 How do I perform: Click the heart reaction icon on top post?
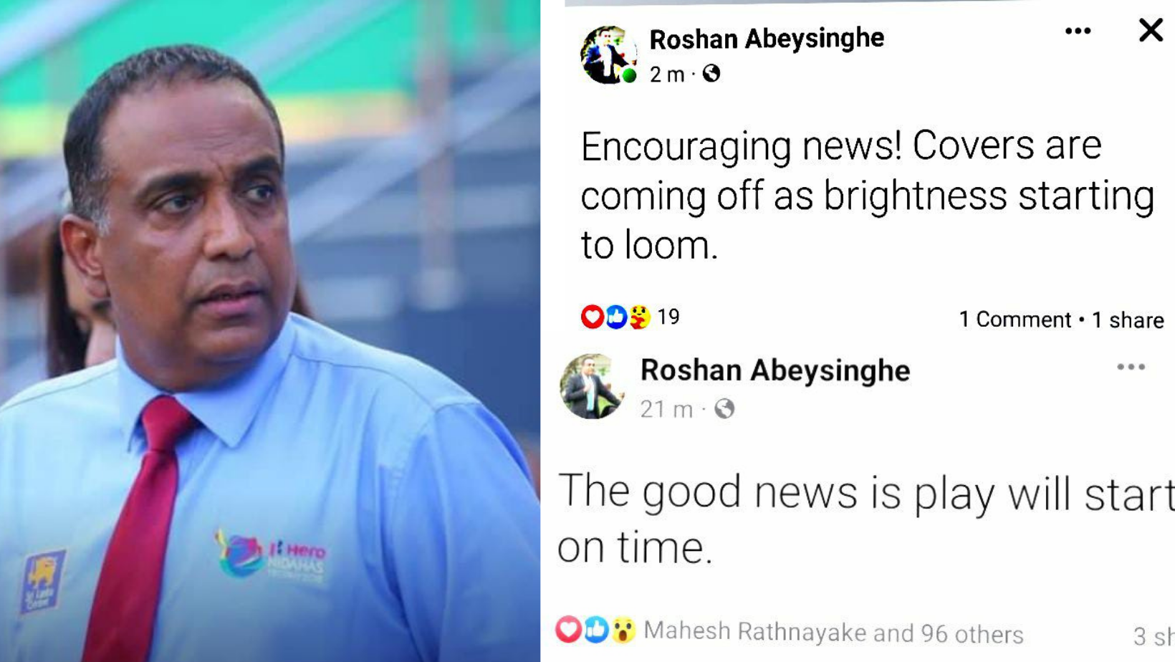pos(592,317)
